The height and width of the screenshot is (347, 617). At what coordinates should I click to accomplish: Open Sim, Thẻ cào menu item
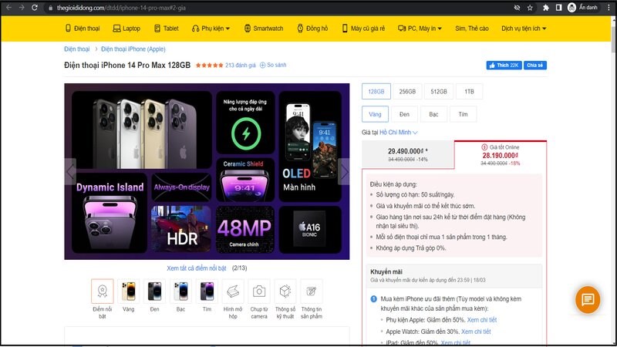[x=472, y=29]
